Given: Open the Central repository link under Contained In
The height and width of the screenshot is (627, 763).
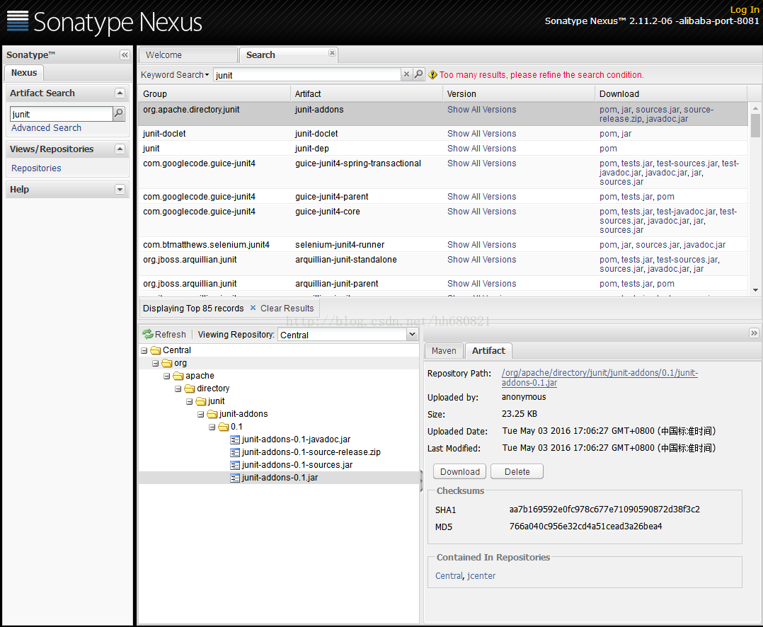Looking at the screenshot, I should point(449,575).
